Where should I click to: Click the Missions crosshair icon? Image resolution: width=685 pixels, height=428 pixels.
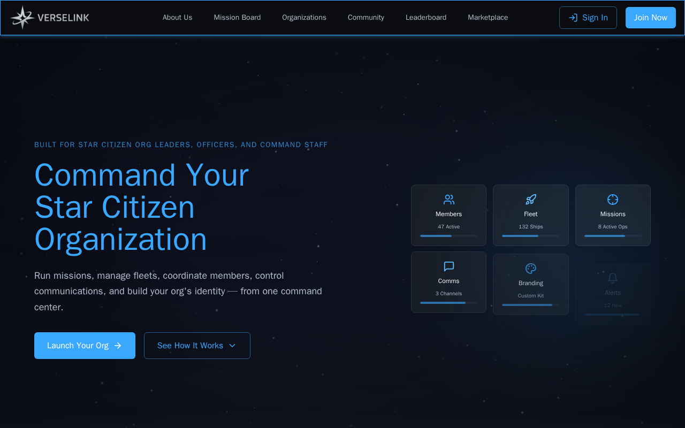point(613,200)
